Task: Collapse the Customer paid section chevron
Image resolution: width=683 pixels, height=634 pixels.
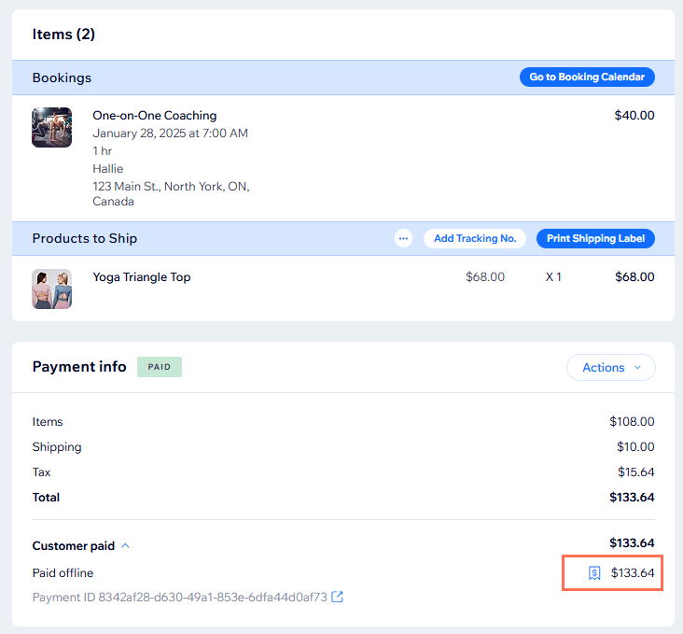Action: click(x=126, y=546)
